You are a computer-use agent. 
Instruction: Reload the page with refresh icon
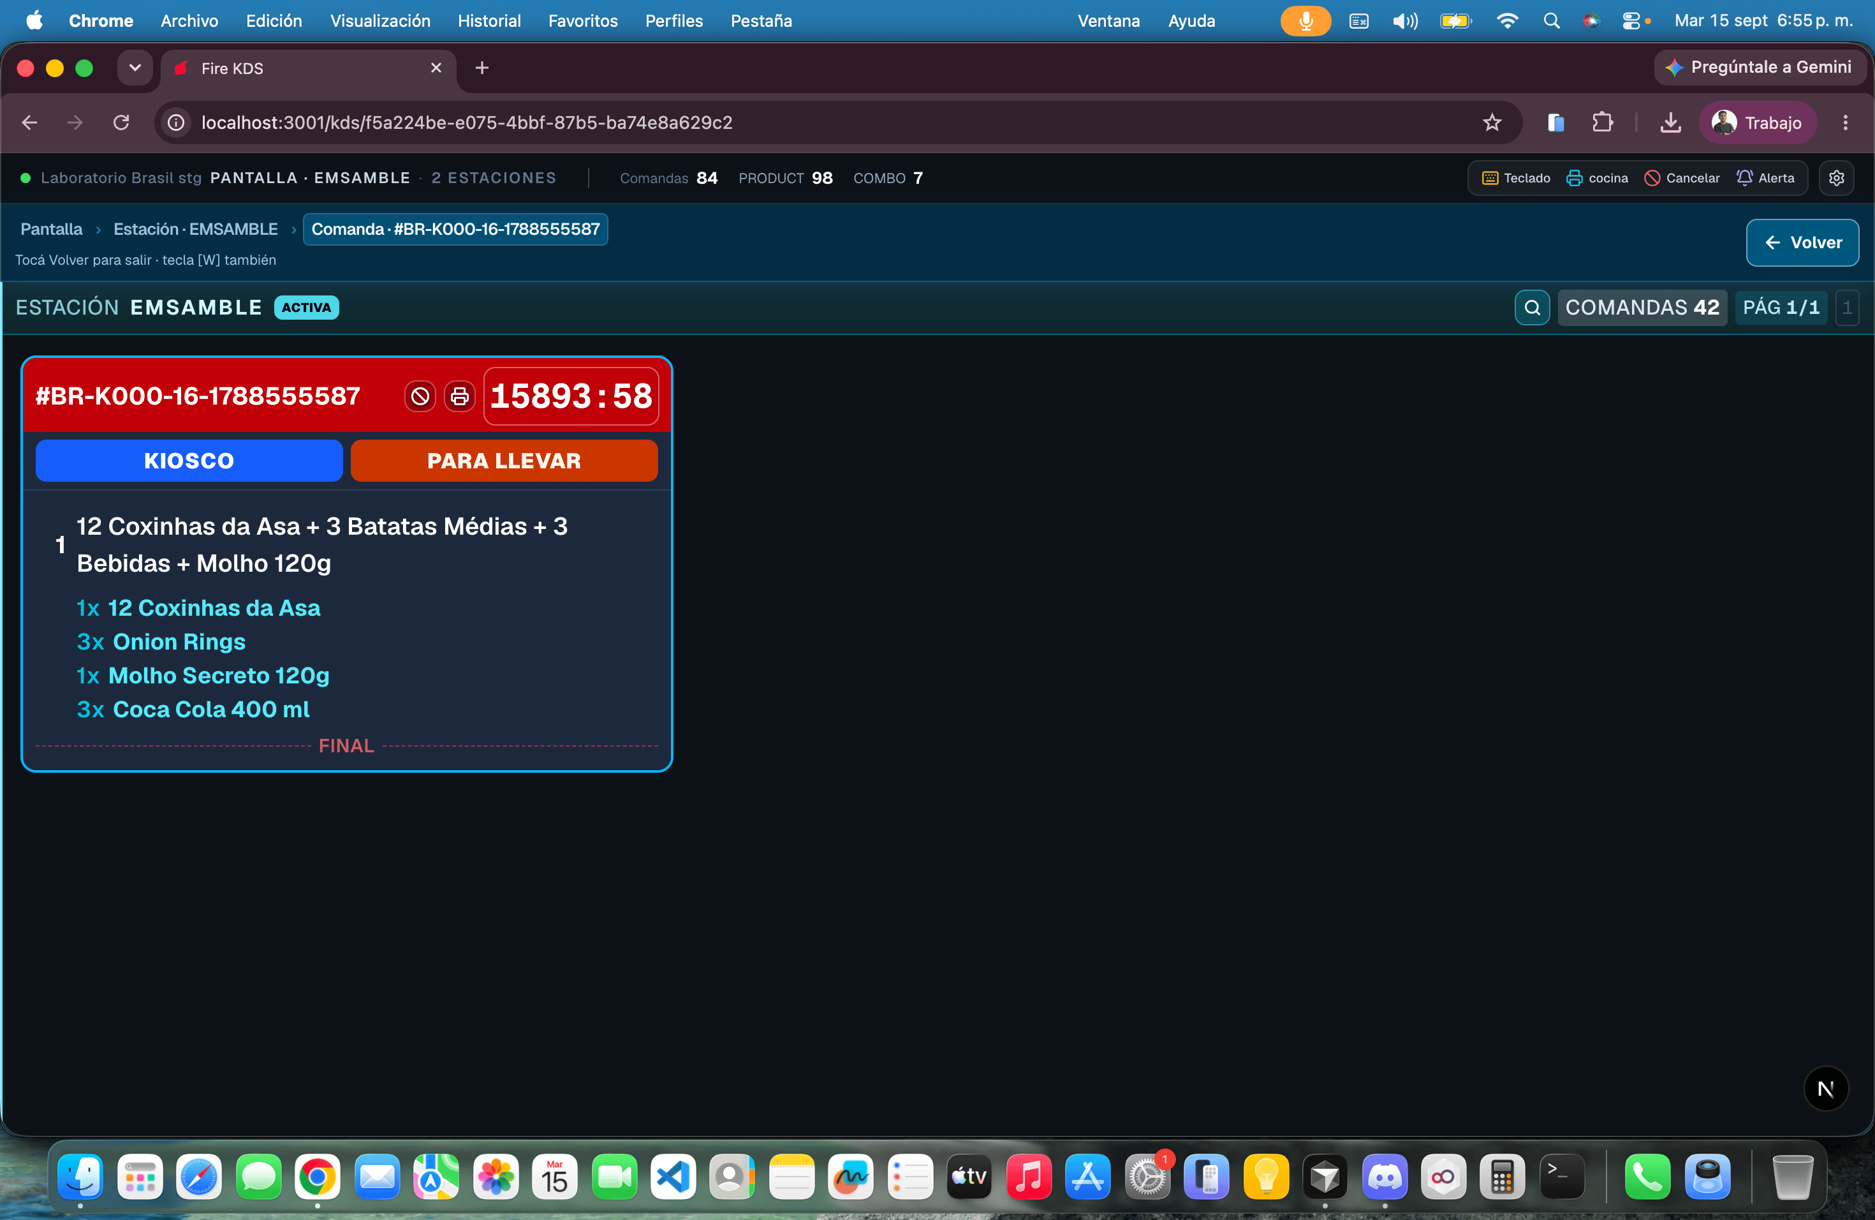pyautogui.click(x=121, y=122)
